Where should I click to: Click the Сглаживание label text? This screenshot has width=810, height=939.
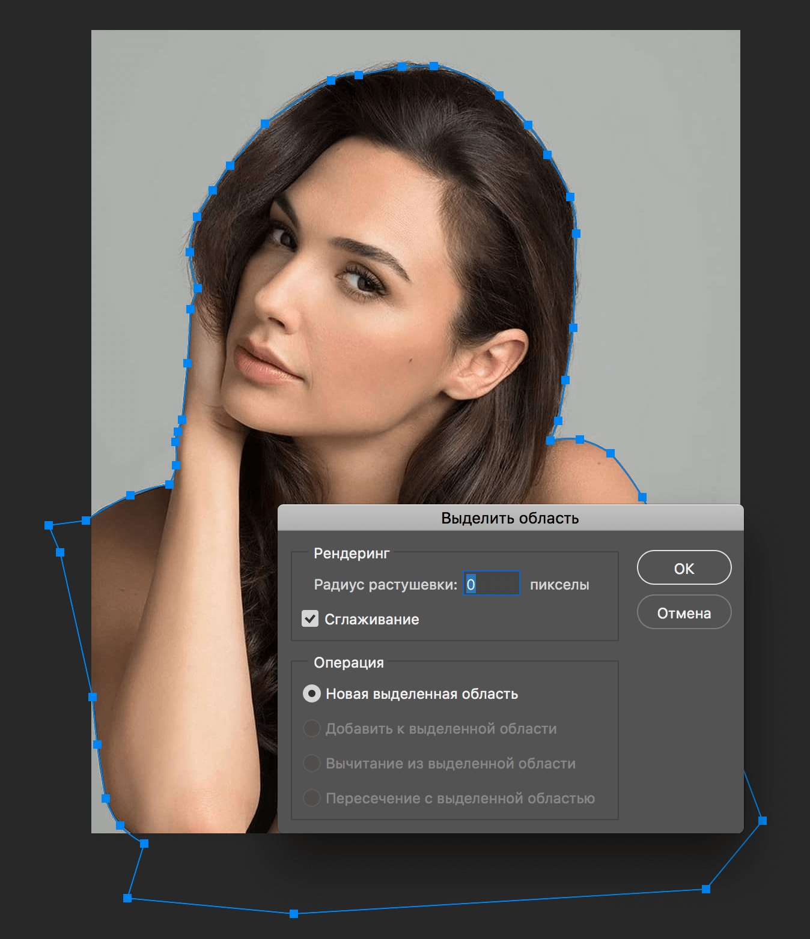tap(371, 620)
